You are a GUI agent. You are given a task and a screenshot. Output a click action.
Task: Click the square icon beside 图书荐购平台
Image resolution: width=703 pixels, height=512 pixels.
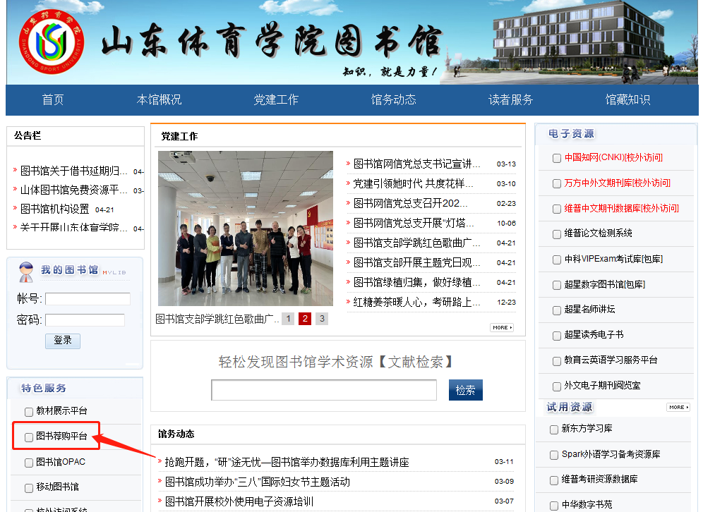29,437
